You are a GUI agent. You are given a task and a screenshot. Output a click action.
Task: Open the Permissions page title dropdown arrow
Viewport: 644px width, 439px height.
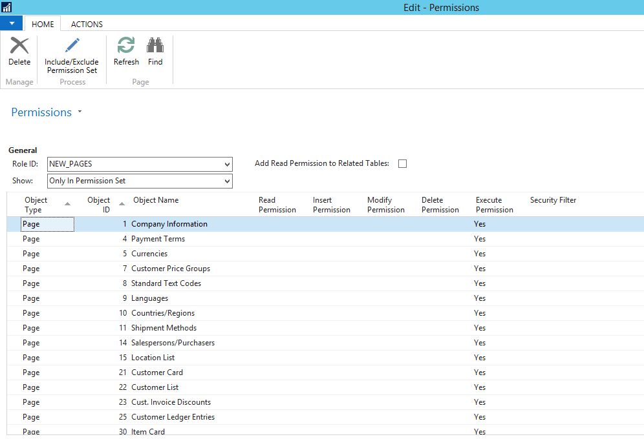coord(80,112)
